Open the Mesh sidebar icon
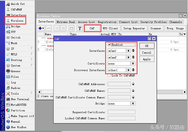188x132 pixels. (x=8, y=43)
